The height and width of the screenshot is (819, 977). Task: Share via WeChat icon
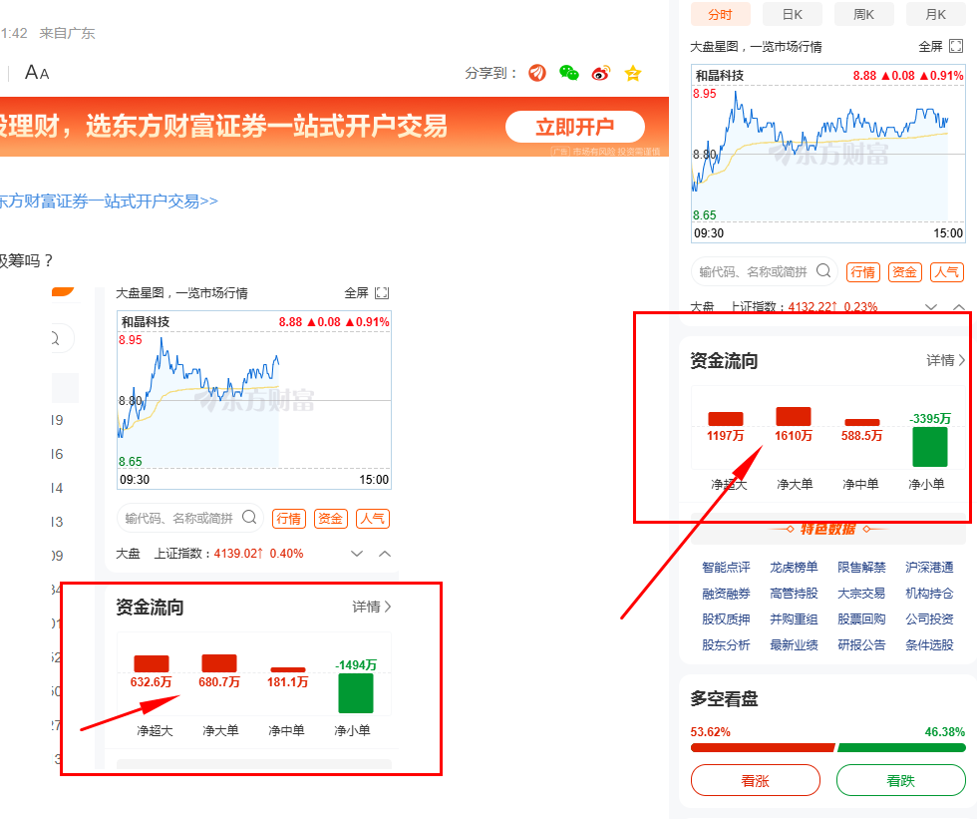click(569, 73)
